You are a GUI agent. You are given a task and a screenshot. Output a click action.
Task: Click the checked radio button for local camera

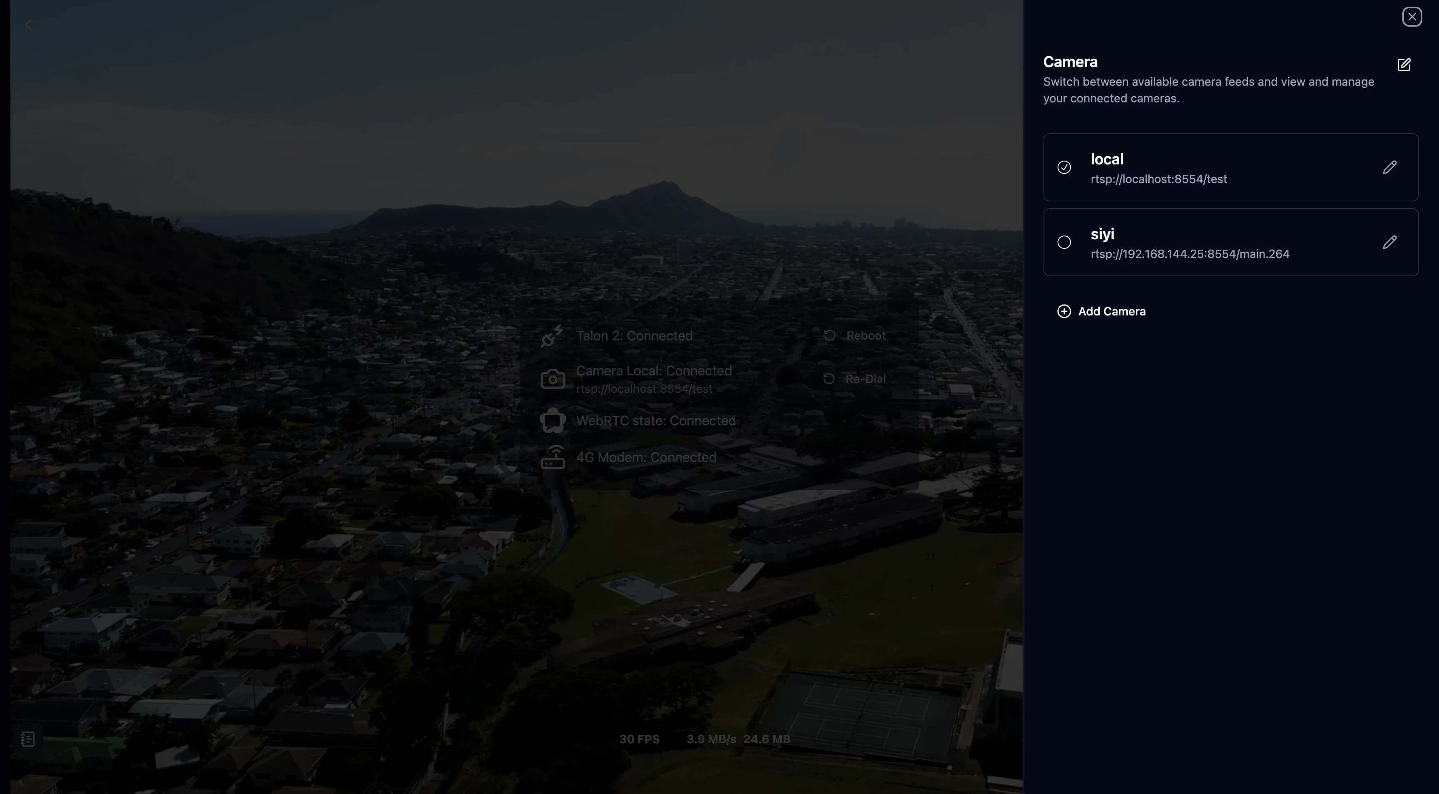click(x=1064, y=167)
